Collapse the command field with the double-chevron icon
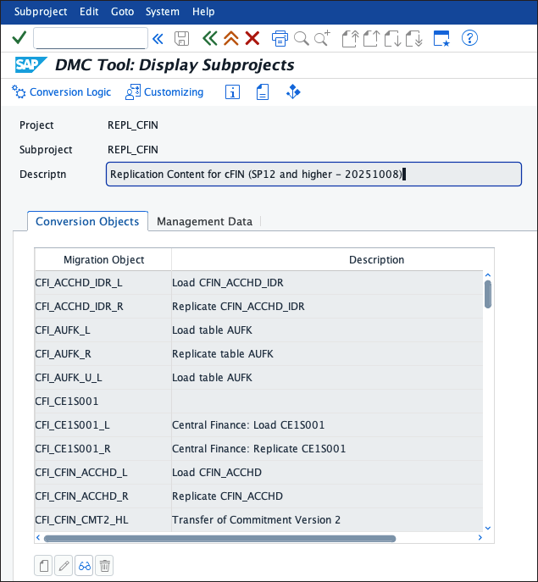 [158, 39]
